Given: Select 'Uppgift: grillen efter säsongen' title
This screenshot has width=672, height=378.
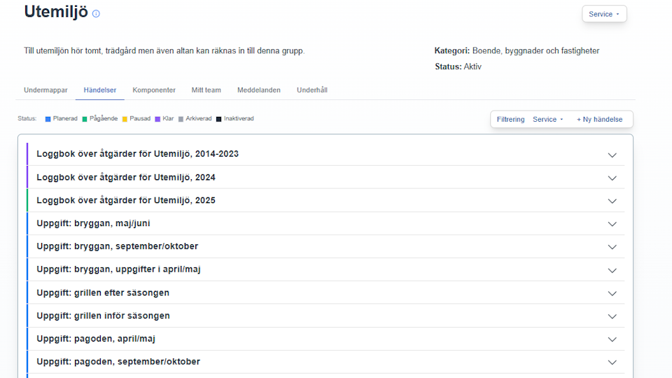Looking at the screenshot, I should [x=103, y=293].
